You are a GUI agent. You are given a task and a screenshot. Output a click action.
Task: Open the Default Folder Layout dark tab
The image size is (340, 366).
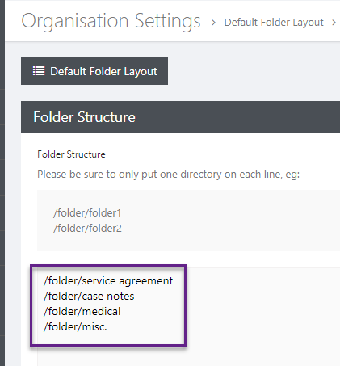pyautogui.click(x=94, y=71)
